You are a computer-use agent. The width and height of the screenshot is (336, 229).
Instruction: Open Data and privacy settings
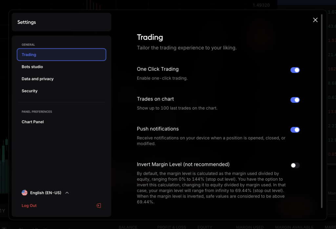[x=37, y=79]
